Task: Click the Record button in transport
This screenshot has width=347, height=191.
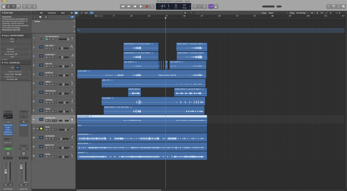Action: coord(147,6)
